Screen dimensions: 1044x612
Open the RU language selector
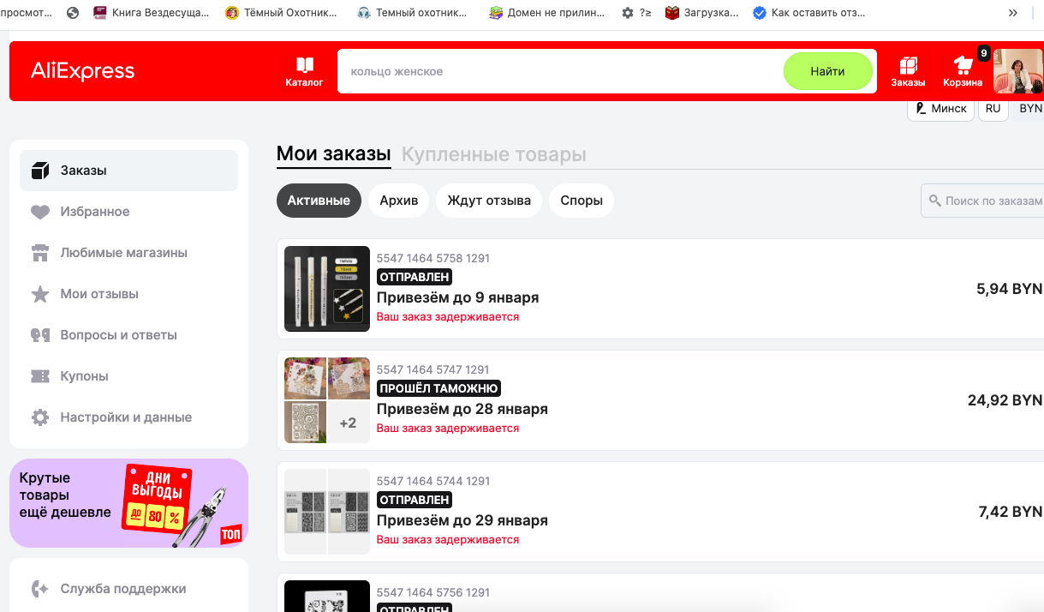993,109
